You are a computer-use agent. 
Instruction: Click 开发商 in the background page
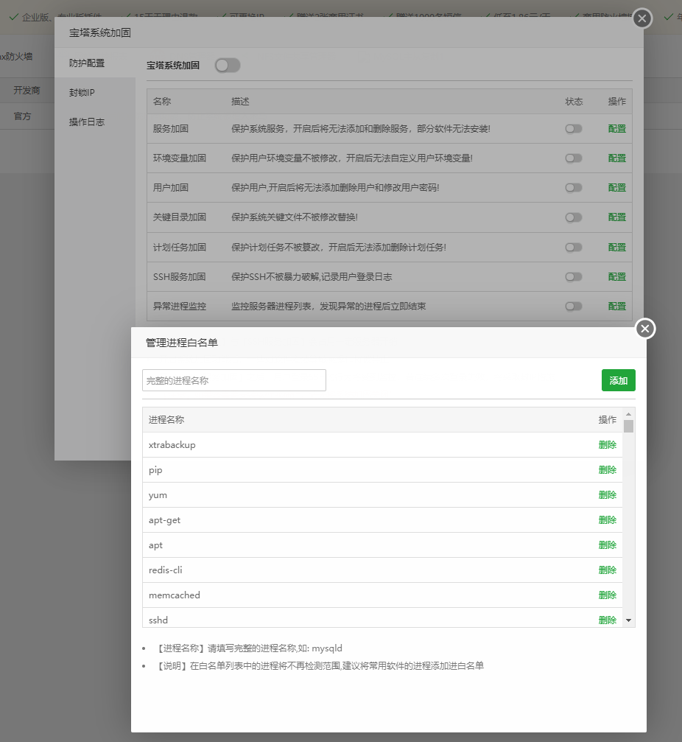pos(27,91)
